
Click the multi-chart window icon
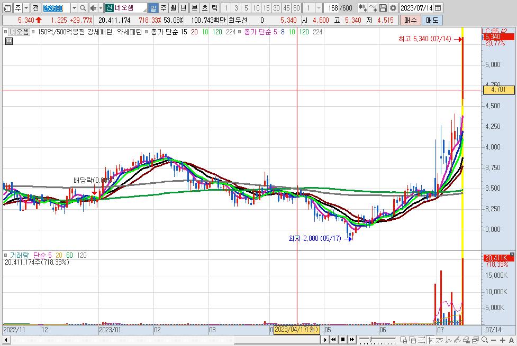coord(475,340)
